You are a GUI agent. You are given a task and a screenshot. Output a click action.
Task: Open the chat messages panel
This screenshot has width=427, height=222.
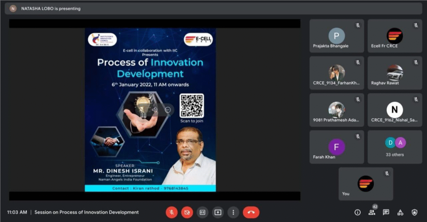386,212
